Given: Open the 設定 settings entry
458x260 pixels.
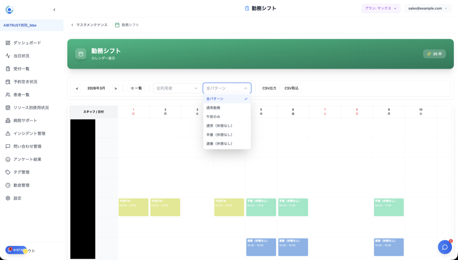Looking at the screenshot, I should click(18, 198).
